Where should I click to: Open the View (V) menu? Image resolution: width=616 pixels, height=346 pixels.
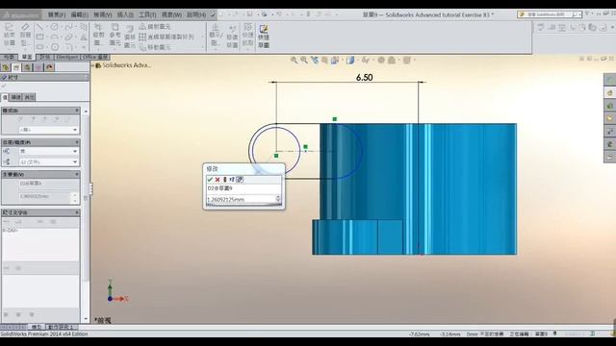tap(103, 15)
